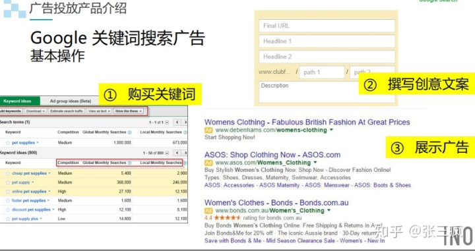Star the 'pet supply' keyword row
Screen dimensions: 475x251
(x=8, y=182)
